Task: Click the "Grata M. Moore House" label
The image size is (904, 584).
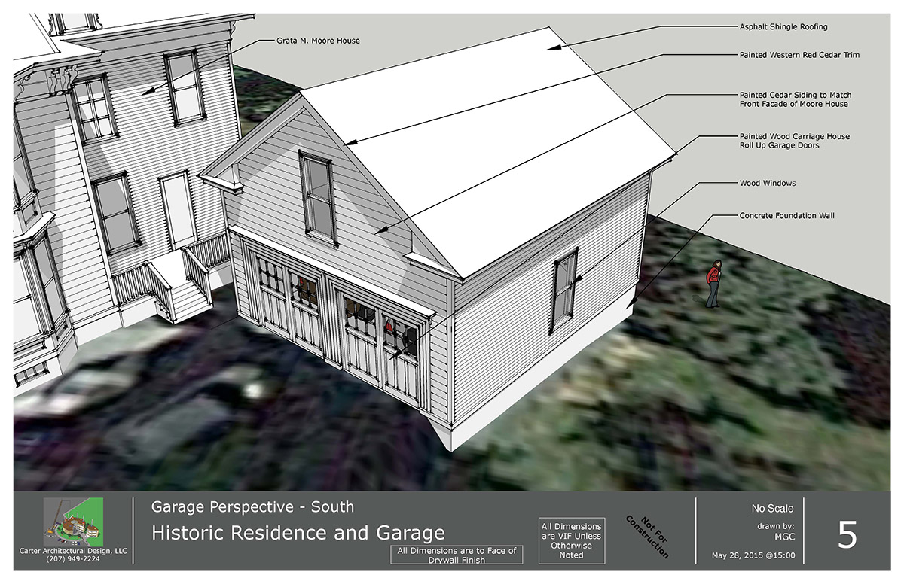Action: coord(319,41)
